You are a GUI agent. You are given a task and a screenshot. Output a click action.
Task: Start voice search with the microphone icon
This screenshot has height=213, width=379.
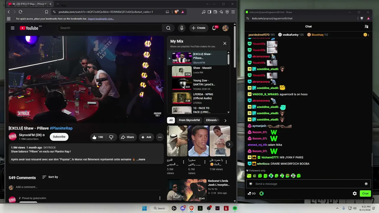182,28
